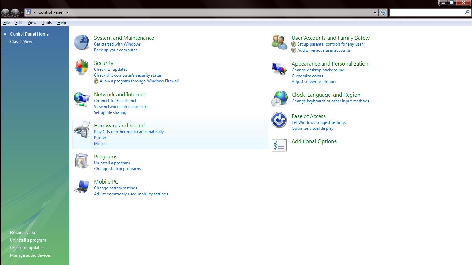
Task: Click Let Windows suggest settings
Action: 319,122
